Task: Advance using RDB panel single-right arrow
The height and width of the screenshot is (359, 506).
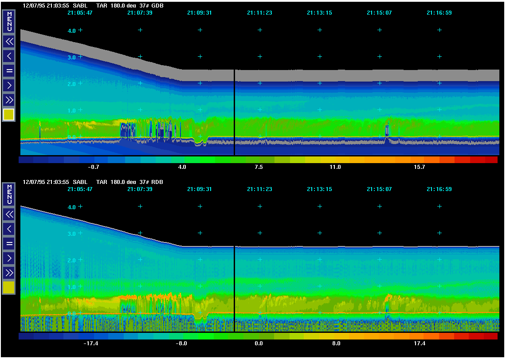Action: click(x=9, y=258)
